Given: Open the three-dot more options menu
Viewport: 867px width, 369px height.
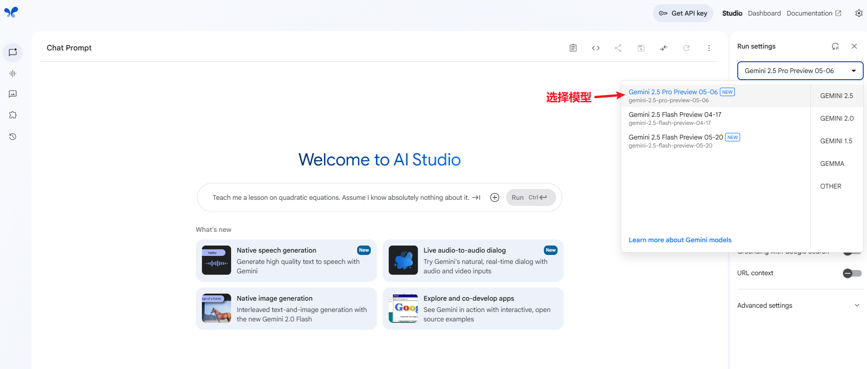Looking at the screenshot, I should point(709,48).
